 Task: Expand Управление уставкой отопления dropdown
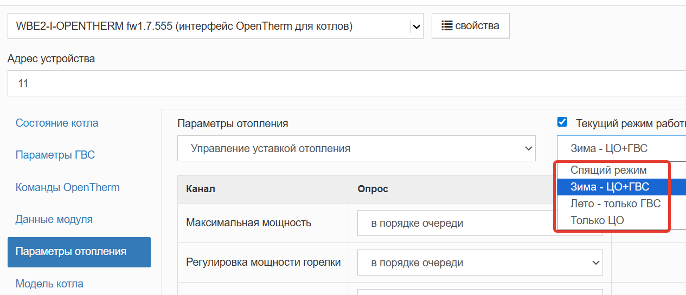click(x=356, y=148)
